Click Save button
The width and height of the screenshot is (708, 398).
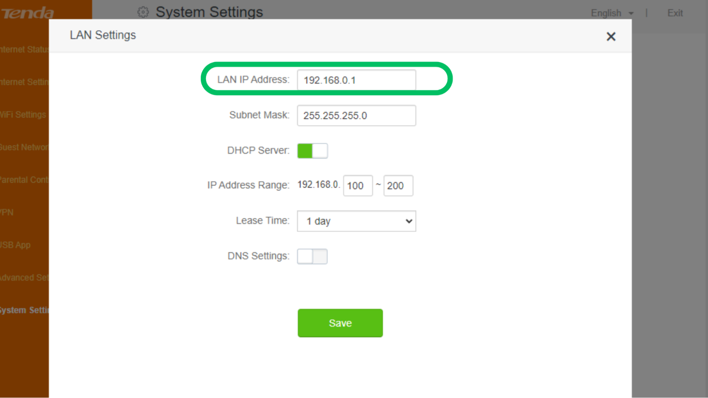point(340,323)
